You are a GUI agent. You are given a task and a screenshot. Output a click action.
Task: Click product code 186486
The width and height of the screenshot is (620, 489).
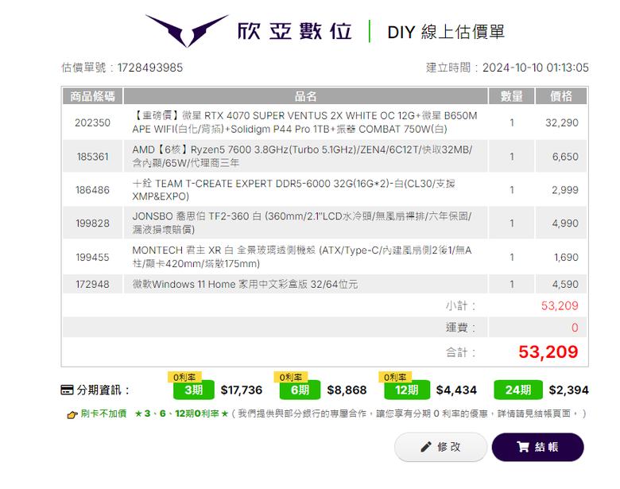pos(92,190)
